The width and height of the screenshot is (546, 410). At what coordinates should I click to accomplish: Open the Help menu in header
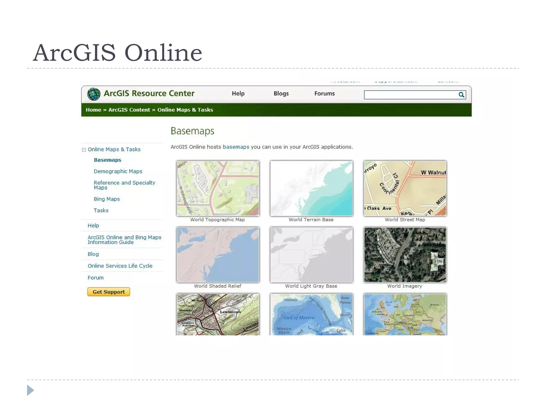tap(238, 93)
